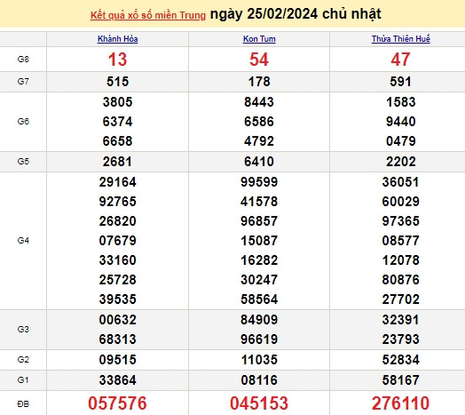The image size is (465, 415).
Task: Select G7 number 178
Action: click(259, 82)
